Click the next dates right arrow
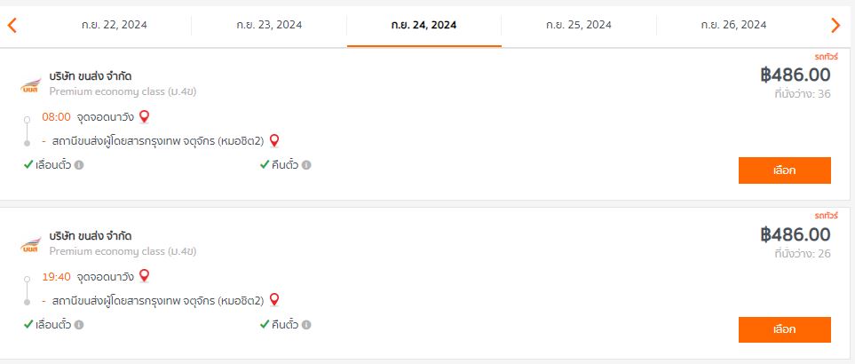Screen dimensions: 855x364 coord(835,25)
